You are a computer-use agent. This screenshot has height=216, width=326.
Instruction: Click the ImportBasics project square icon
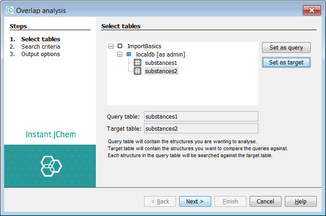pos(120,46)
